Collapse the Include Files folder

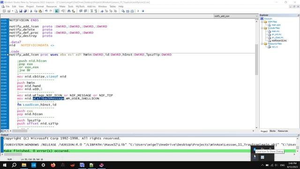[x=262, y=28]
